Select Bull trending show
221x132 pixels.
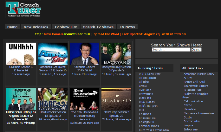[x=141, y=110]
